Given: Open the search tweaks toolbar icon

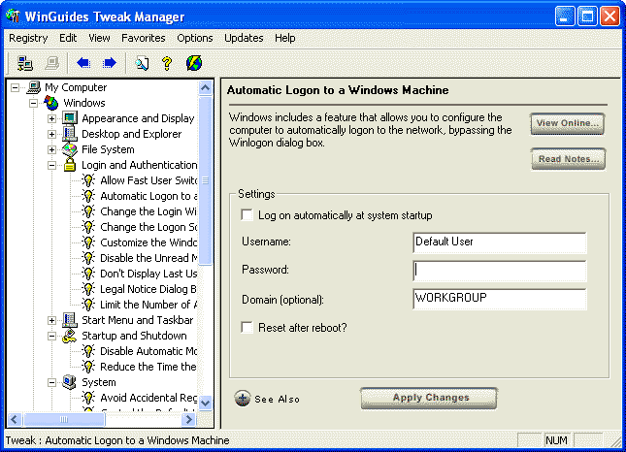Looking at the screenshot, I should pyautogui.click(x=142, y=63).
